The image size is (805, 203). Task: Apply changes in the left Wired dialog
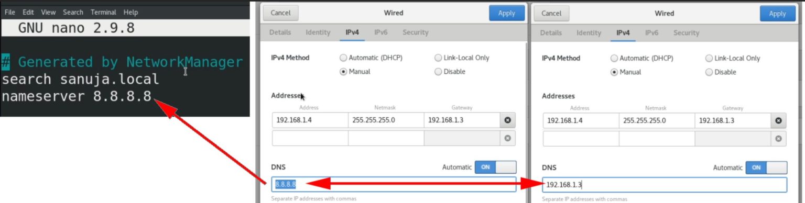507,13
